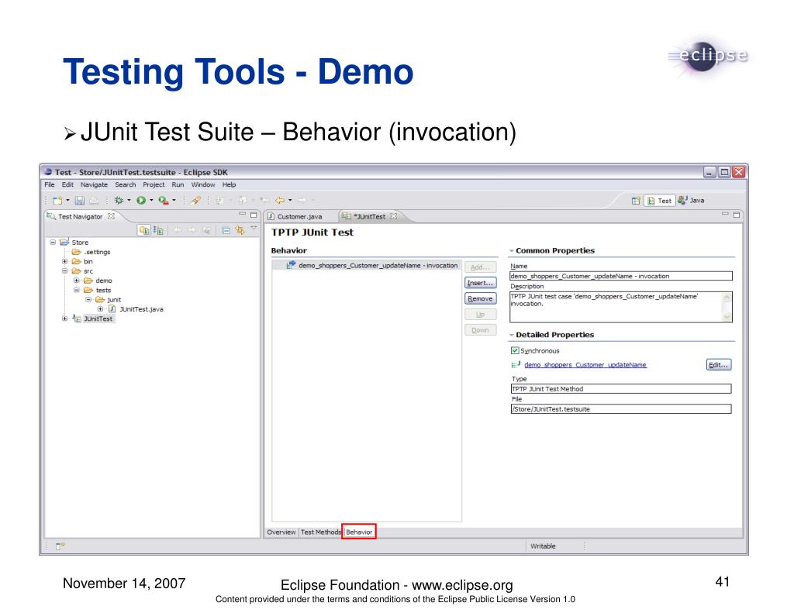Click the Print icon in main toolbar

point(94,201)
